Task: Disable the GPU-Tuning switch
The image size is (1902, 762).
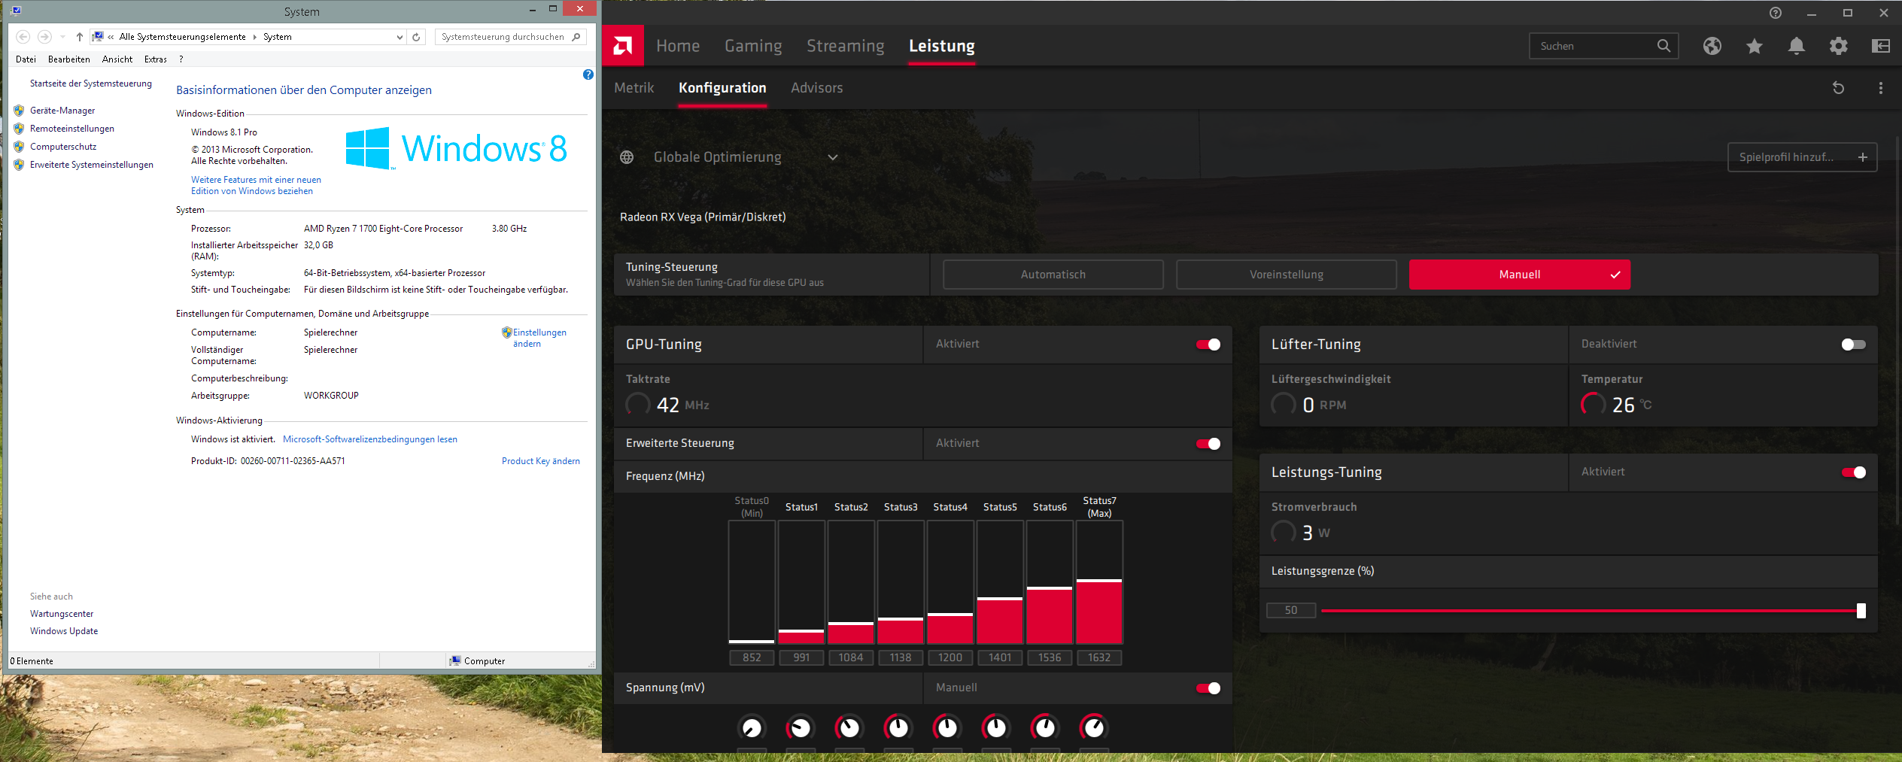Action: coord(1208,345)
